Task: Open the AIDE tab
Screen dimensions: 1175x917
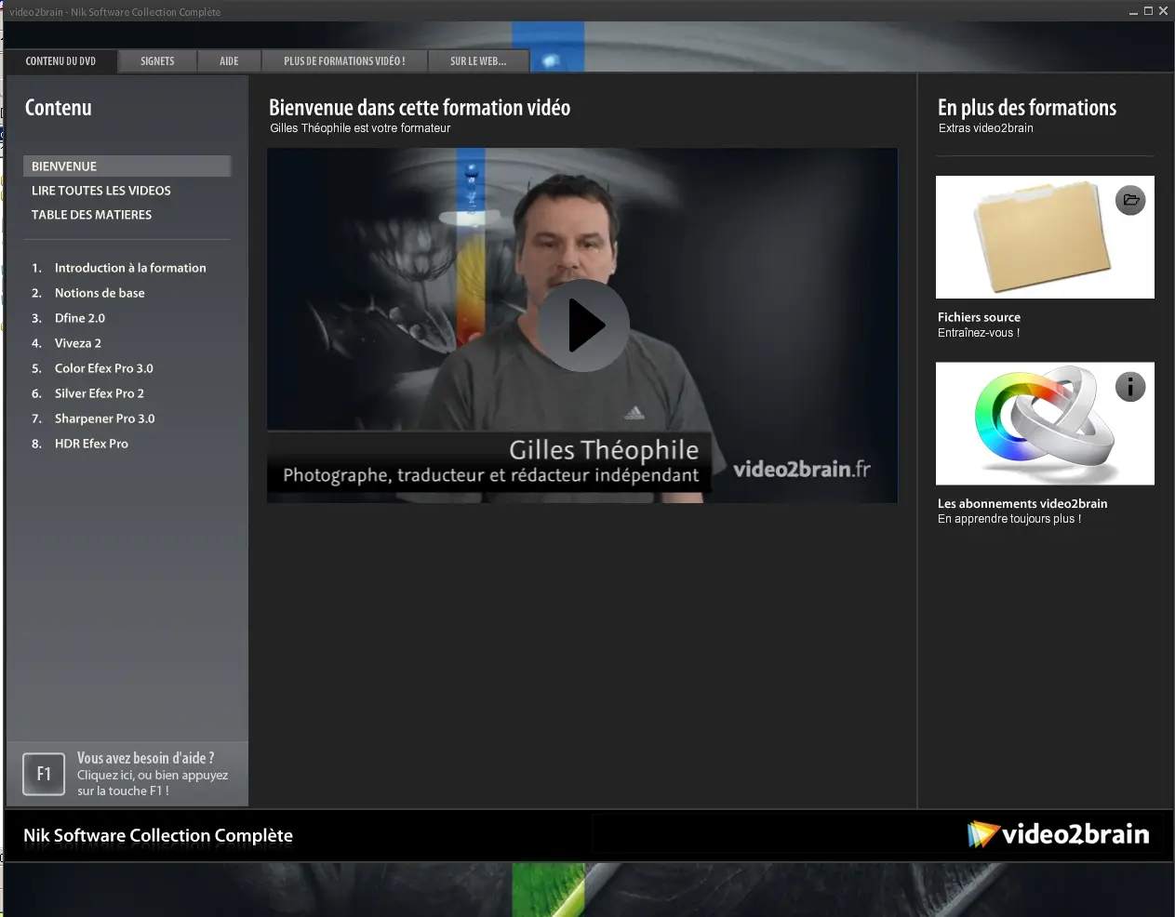Action: coord(229,60)
